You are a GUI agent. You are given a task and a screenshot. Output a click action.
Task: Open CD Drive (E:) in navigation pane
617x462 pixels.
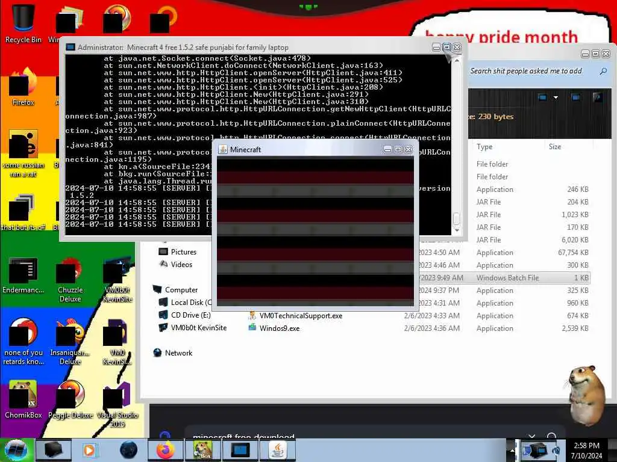click(184, 315)
